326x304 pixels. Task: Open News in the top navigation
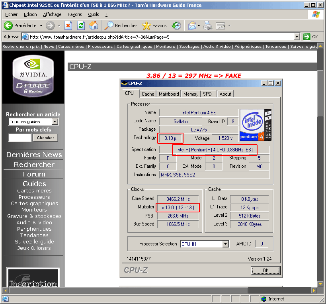point(49,46)
